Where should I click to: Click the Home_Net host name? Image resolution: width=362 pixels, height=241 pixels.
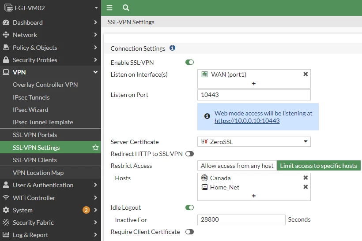pyautogui.click(x=225, y=187)
